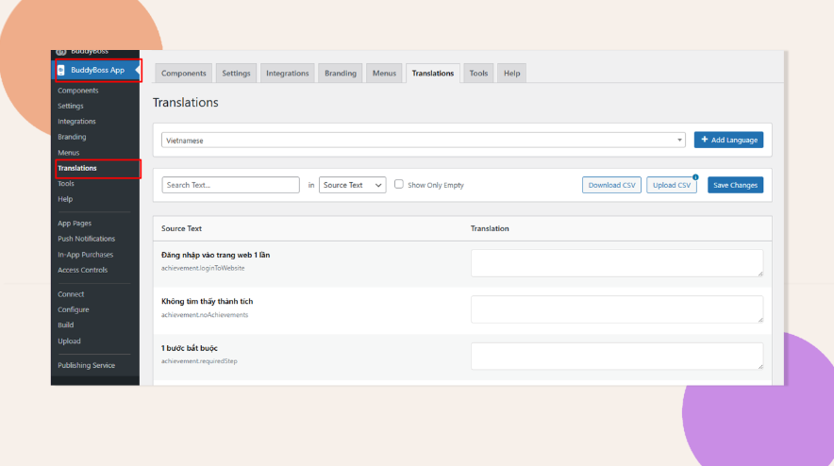The width and height of the screenshot is (834, 466).
Task: Click the Source Text column header
Action: [x=181, y=228]
